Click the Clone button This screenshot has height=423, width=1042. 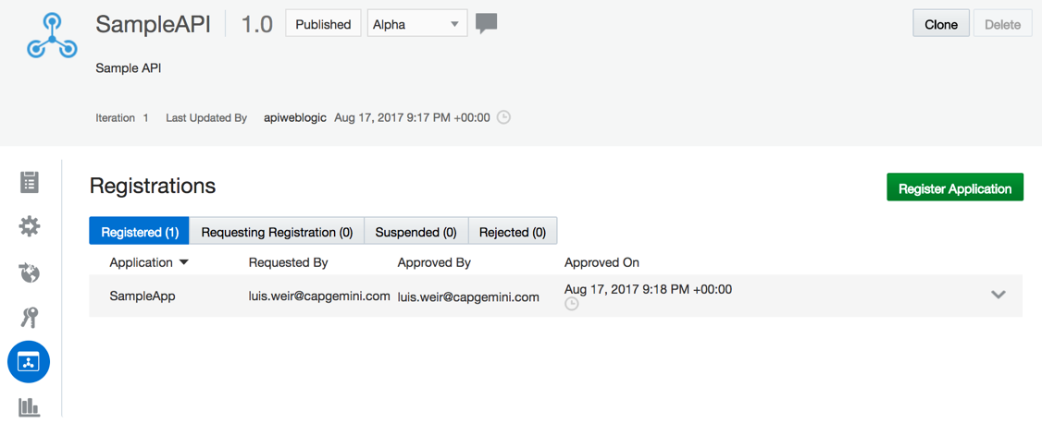941,25
